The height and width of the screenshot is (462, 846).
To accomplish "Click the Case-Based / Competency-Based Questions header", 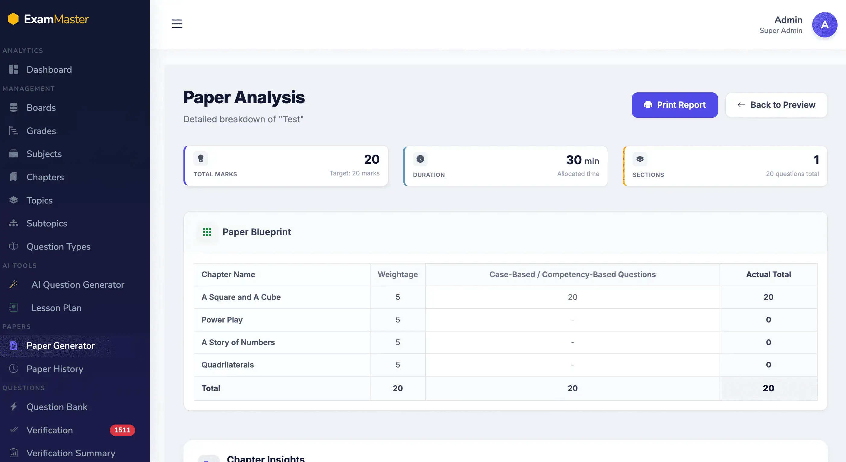I will pyautogui.click(x=572, y=274).
